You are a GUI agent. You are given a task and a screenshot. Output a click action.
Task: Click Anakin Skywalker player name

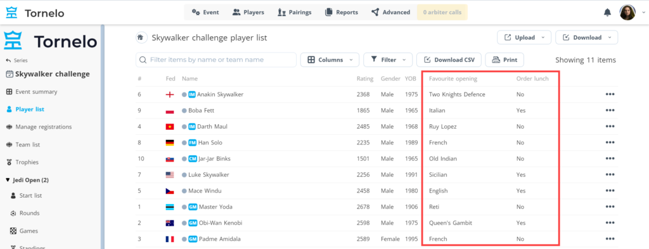click(220, 94)
